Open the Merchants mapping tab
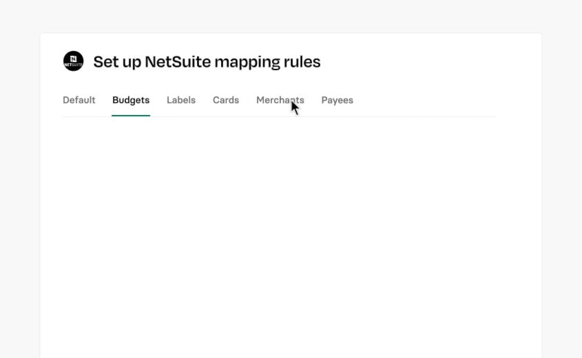 click(x=280, y=100)
